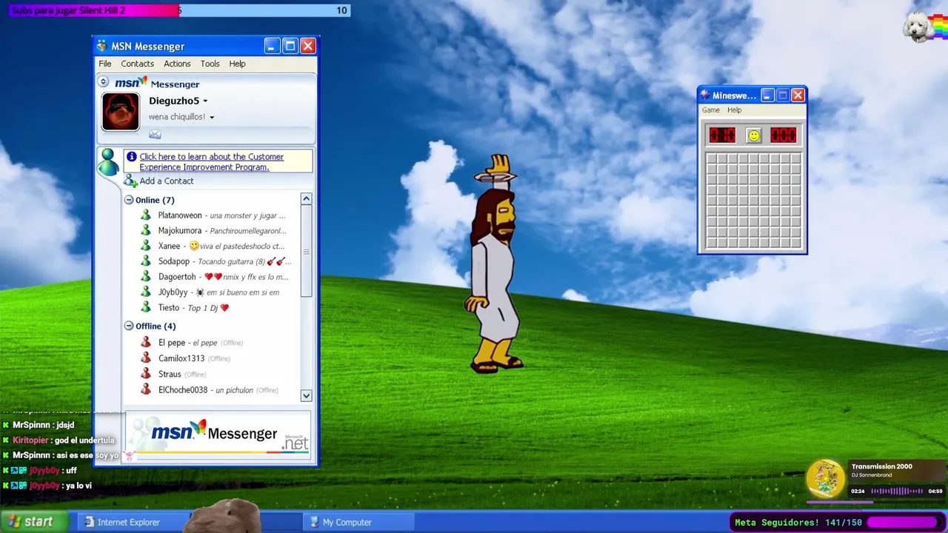
Task: Click the round collapse button beside the msn logo
Action: (104, 82)
